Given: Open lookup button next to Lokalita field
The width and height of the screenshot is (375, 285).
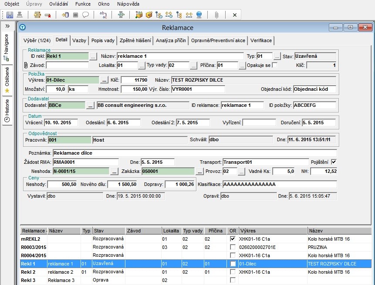Looking at the screenshot, I should pyautogui.click(x=142, y=65).
